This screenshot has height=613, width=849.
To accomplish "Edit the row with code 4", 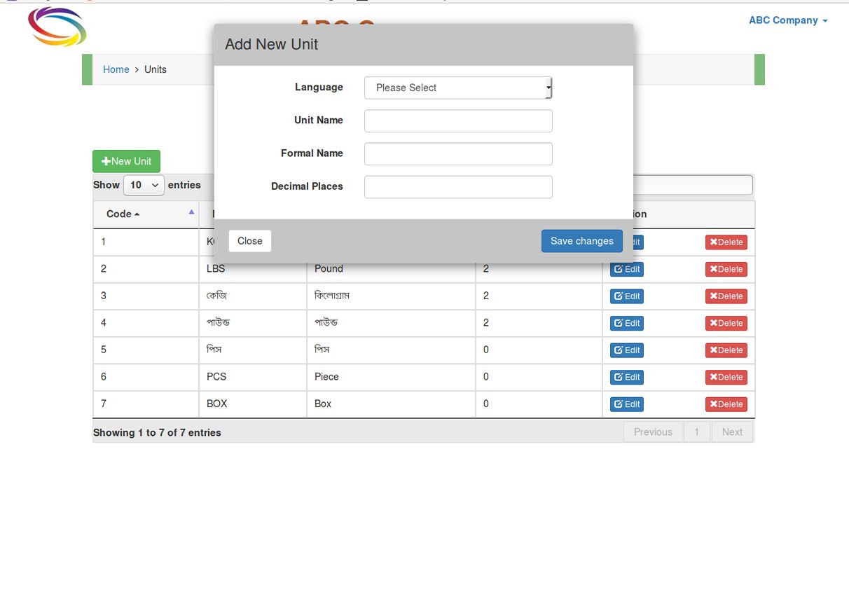I will 627,323.
